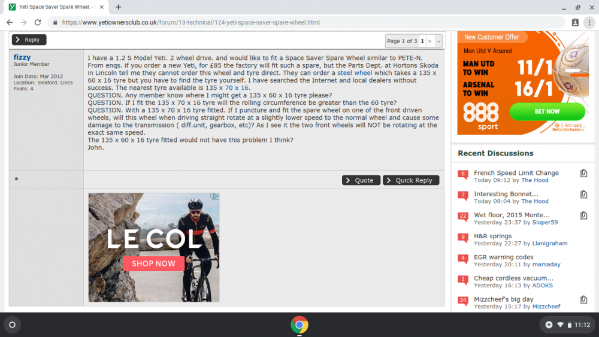Open The Hood profile under French Speed Limit
599x337 pixels.
534,180
